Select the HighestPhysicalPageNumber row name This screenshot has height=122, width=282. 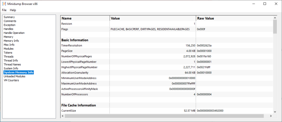click(79, 67)
